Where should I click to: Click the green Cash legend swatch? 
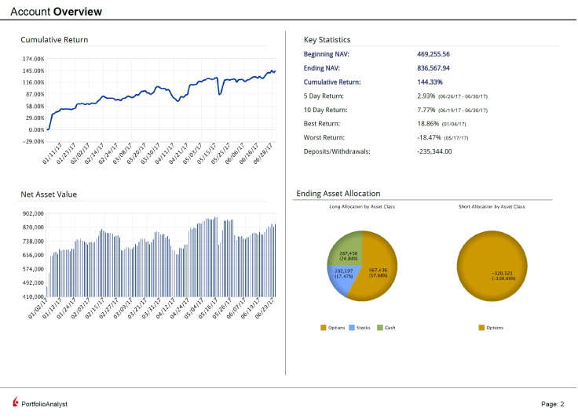pos(380,328)
